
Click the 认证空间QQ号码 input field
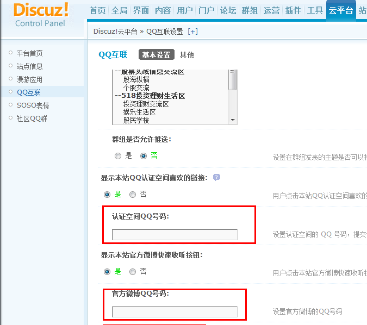coord(175,235)
